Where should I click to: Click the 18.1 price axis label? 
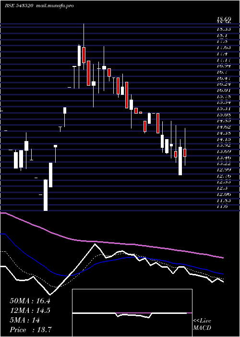(222, 35)
